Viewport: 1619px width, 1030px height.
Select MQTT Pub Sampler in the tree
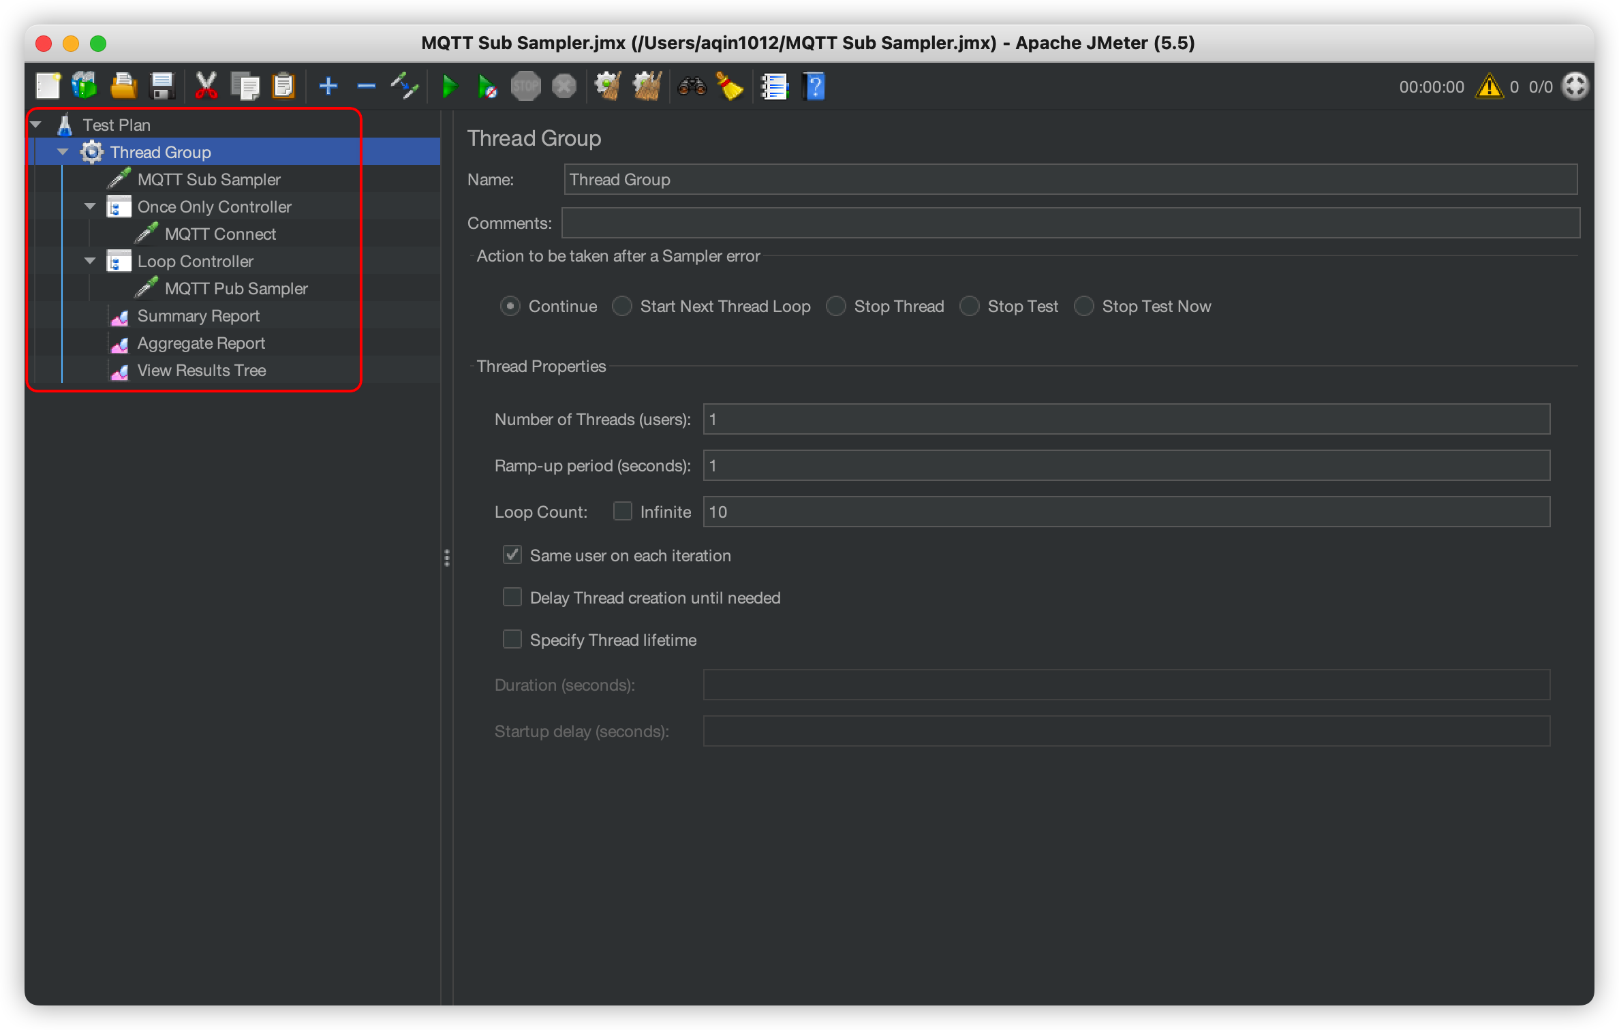point(236,287)
